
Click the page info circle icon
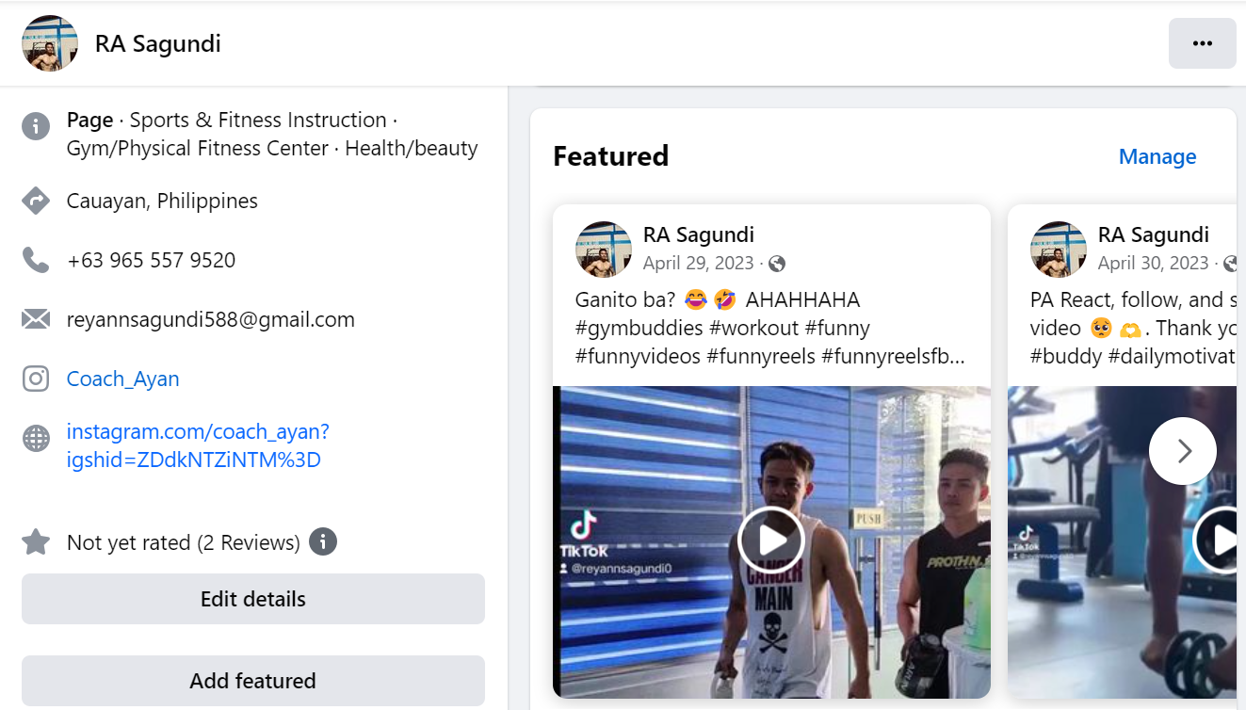(x=36, y=125)
